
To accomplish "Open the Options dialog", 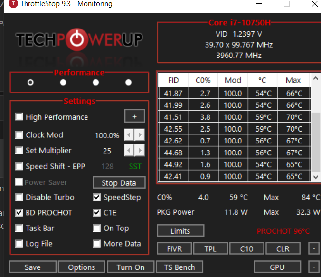I will (x=82, y=267).
